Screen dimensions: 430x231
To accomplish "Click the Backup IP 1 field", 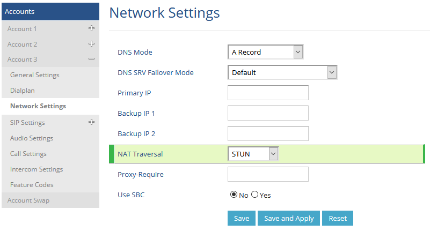I will (x=268, y=113).
